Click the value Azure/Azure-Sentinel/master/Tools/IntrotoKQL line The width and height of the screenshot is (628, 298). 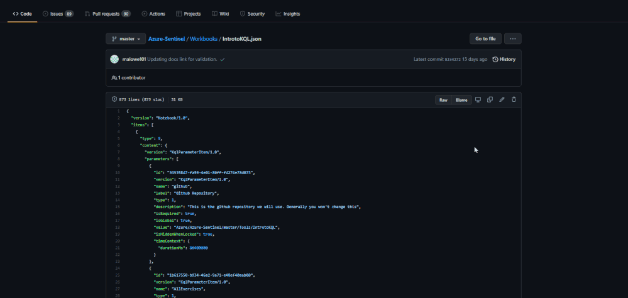pyautogui.click(x=217, y=227)
